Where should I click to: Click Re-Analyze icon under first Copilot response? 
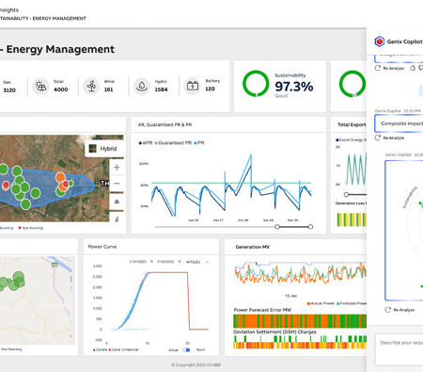point(378,68)
